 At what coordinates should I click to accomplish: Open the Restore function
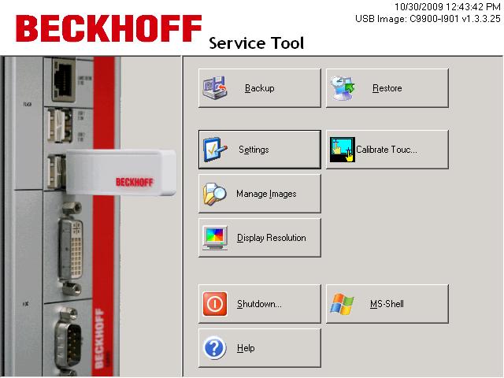[x=387, y=88]
